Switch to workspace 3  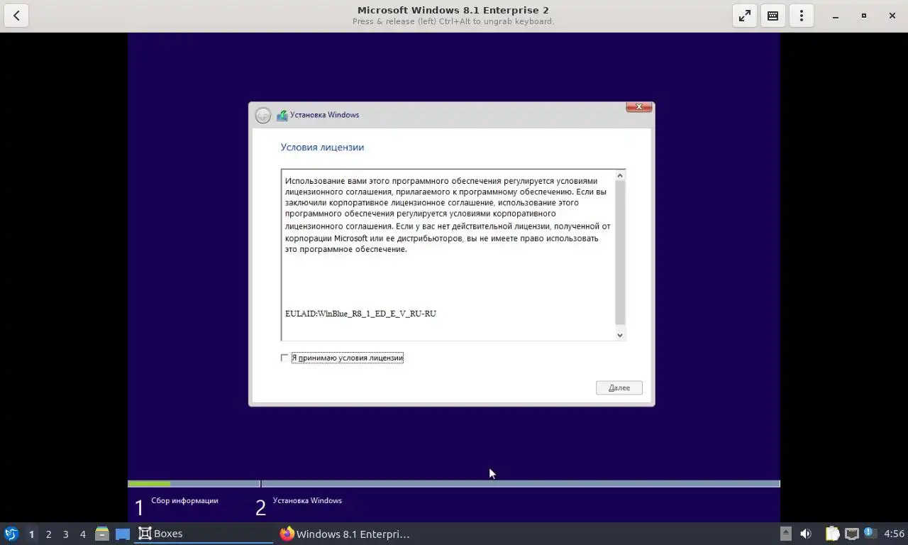65,534
